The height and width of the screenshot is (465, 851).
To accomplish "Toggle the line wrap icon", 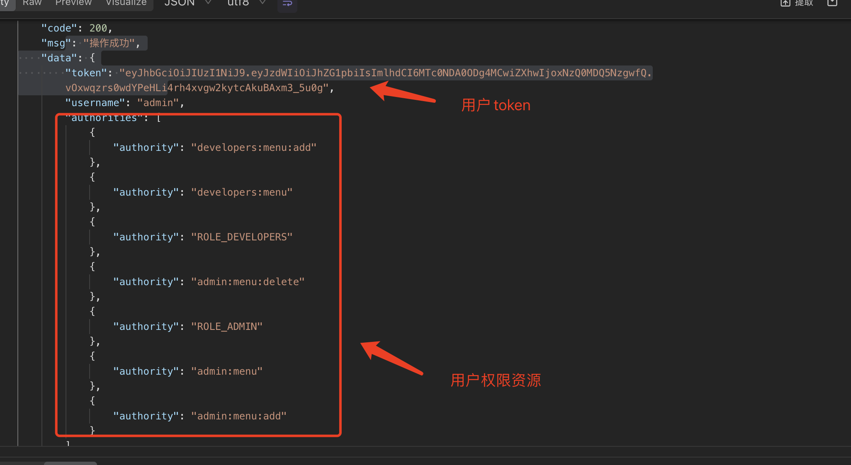I will pyautogui.click(x=287, y=3).
